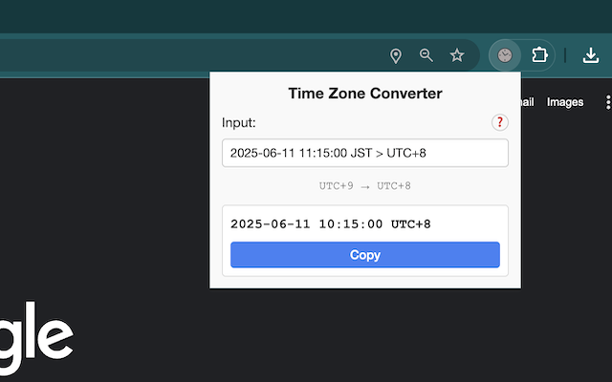Open help with the red question mark
The height and width of the screenshot is (382, 612).
tap(499, 122)
